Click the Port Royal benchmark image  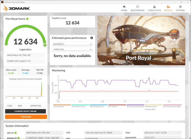point(141,41)
